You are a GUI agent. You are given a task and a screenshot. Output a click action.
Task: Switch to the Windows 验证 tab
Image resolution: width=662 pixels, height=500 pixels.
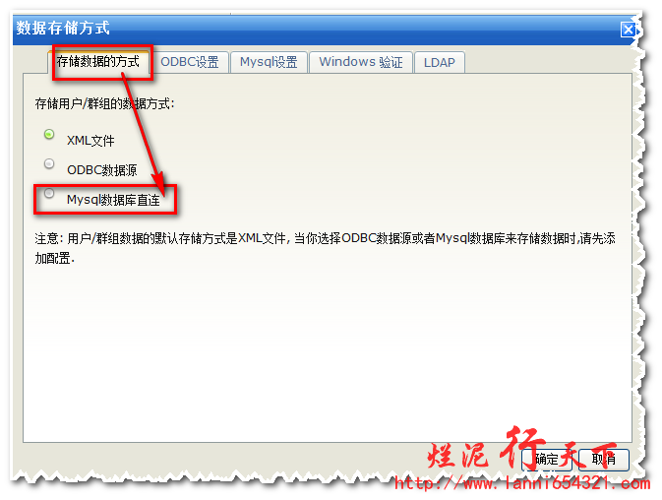tap(361, 62)
